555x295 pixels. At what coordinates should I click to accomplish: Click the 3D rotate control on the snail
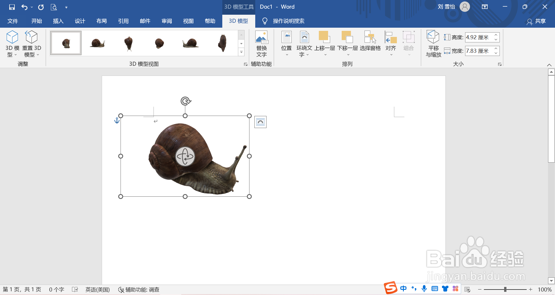point(185,157)
